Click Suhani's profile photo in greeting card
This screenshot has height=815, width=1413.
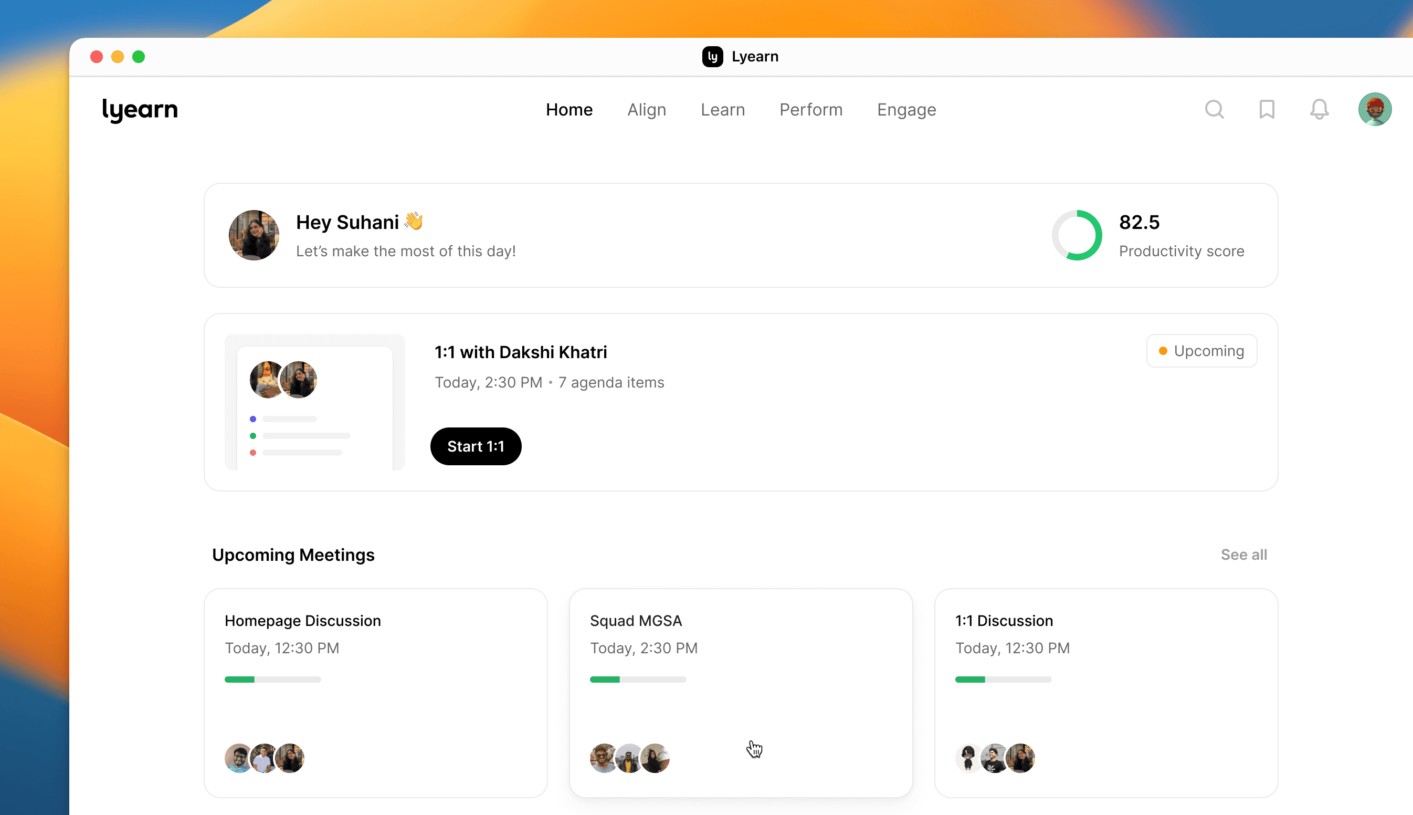(x=254, y=235)
